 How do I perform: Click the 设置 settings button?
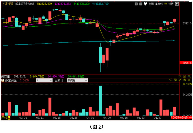pyautogui.click(x=171, y=4)
